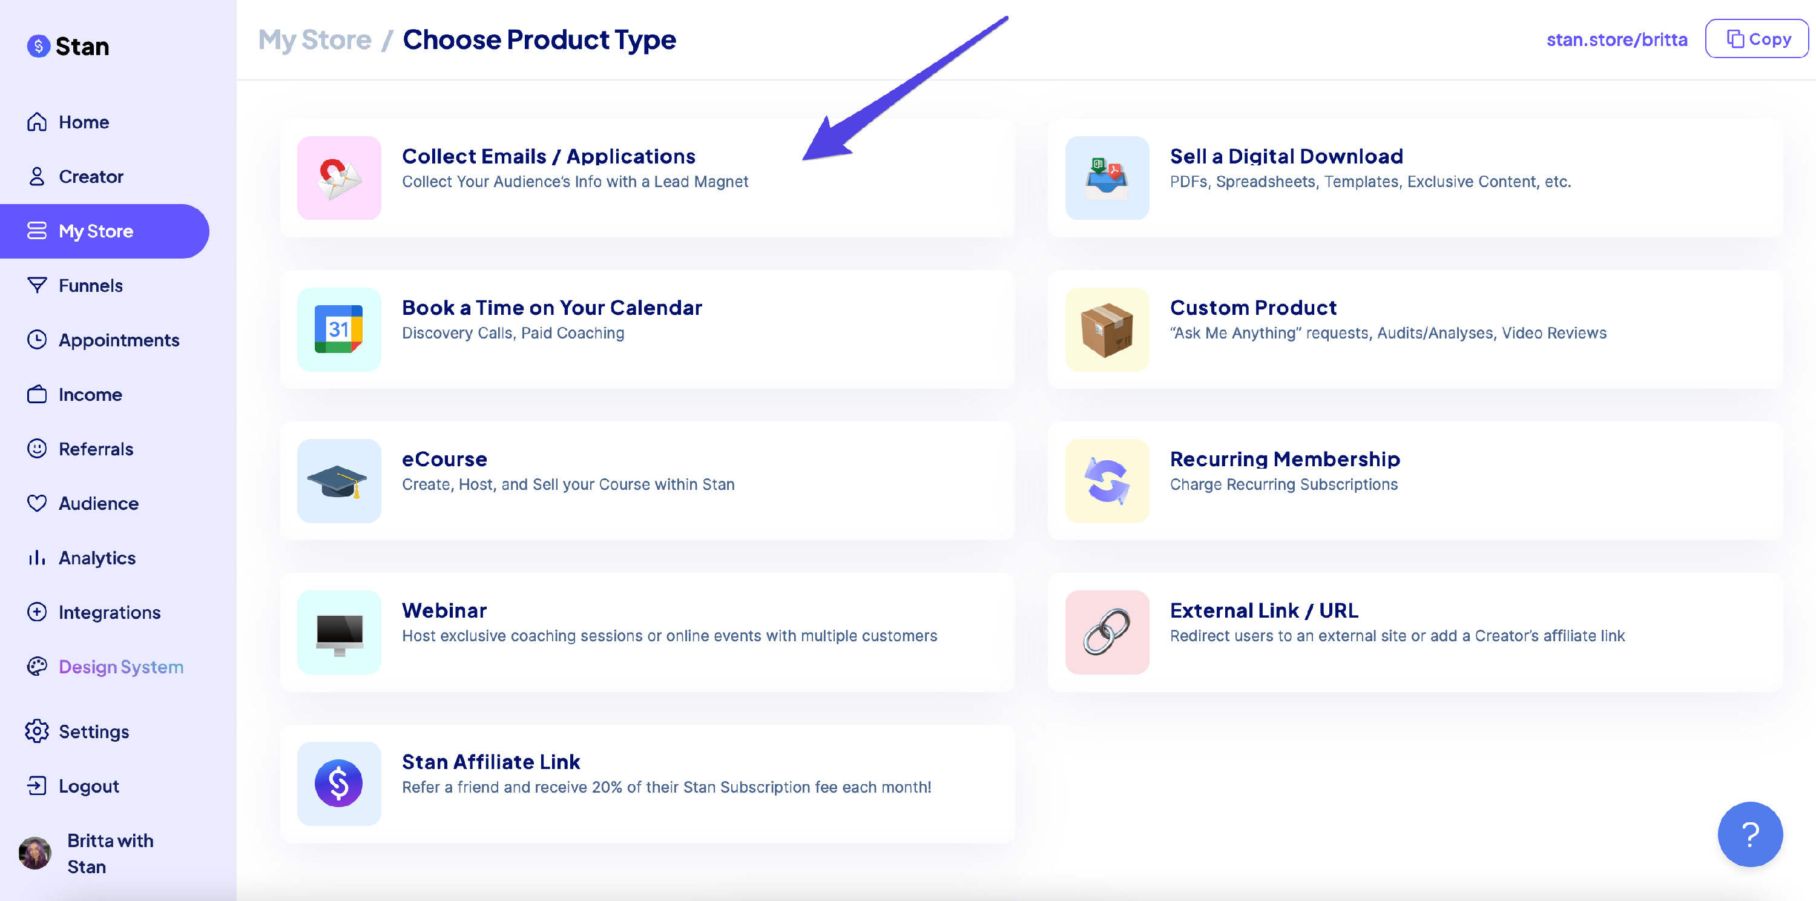Click the Funnels filter icon
This screenshot has width=1816, height=901.
pyautogui.click(x=37, y=285)
